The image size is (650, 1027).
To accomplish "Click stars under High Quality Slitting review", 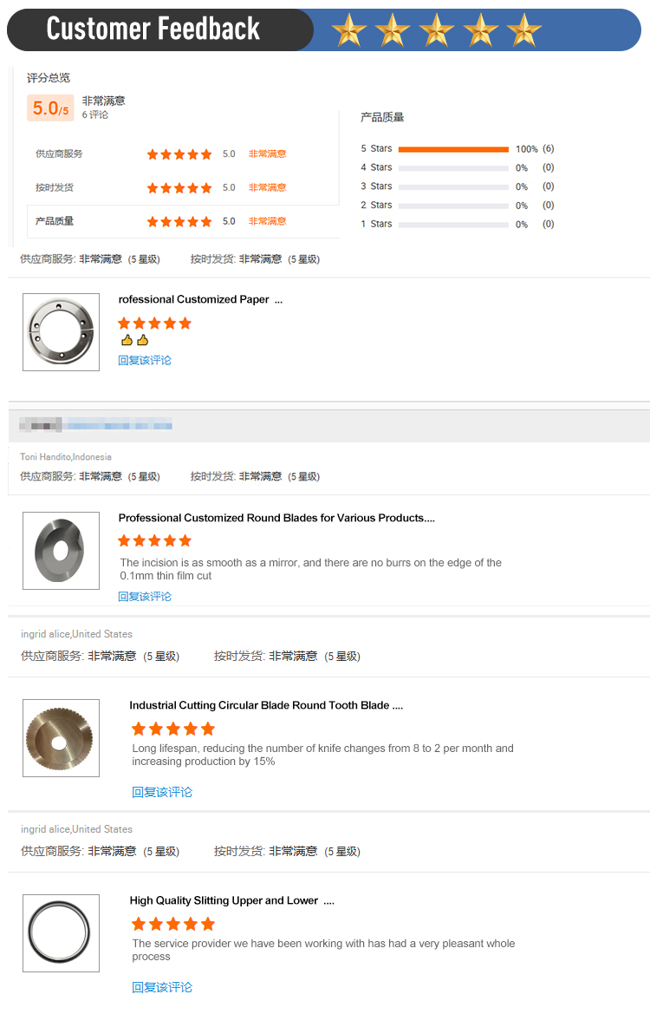I will point(172,924).
